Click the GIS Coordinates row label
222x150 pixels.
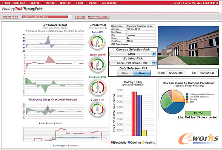tap(120, 44)
